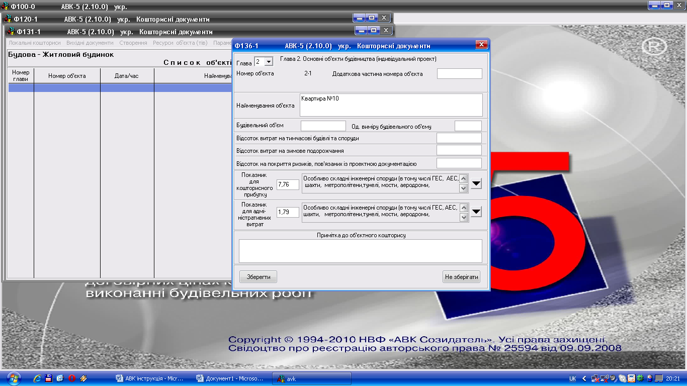Screen dimensions: 687x386
Task: Open the Створення menu
Action: (x=133, y=43)
